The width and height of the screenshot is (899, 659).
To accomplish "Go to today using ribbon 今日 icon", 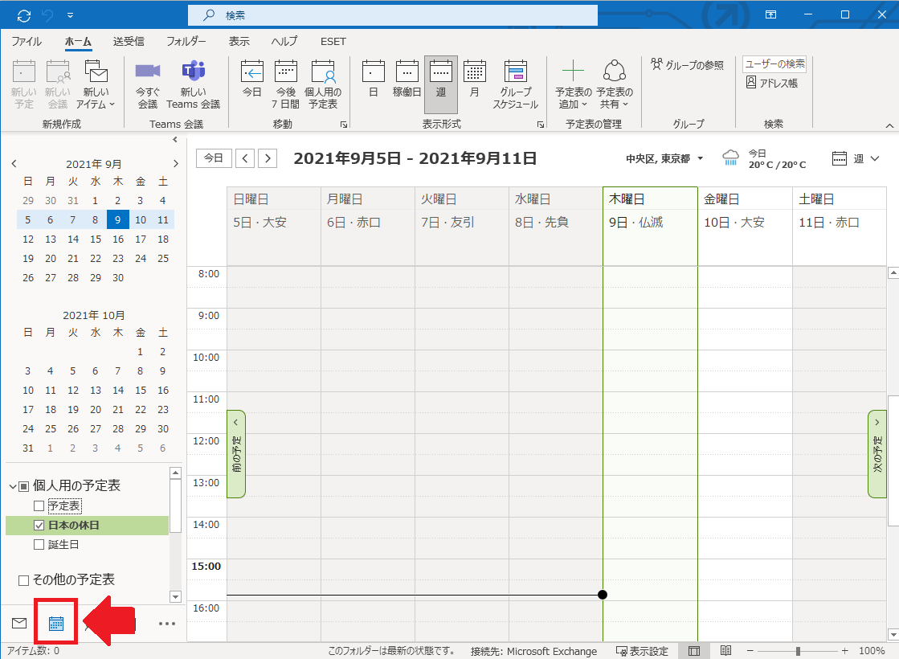I will click(252, 79).
